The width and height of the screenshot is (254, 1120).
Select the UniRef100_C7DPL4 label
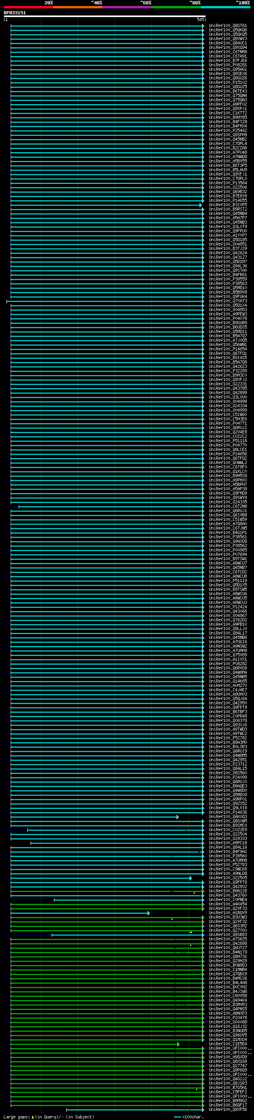(228, 143)
